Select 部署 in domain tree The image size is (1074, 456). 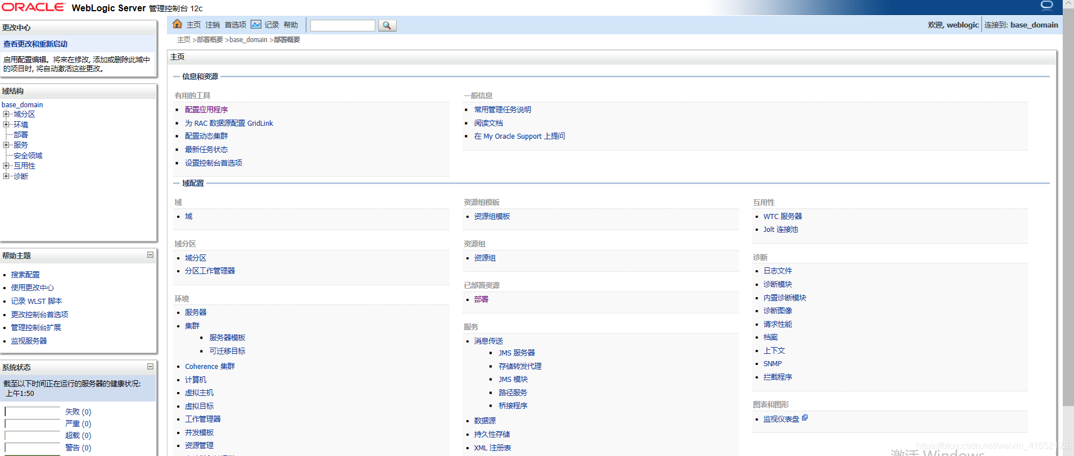(x=21, y=135)
